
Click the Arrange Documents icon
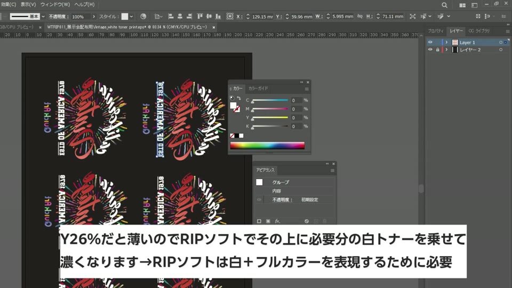(462, 5)
